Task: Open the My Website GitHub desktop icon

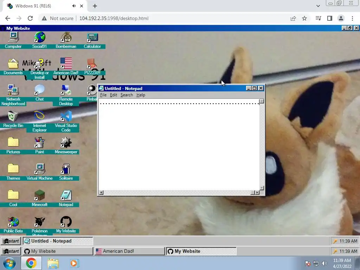Action: (x=66, y=225)
